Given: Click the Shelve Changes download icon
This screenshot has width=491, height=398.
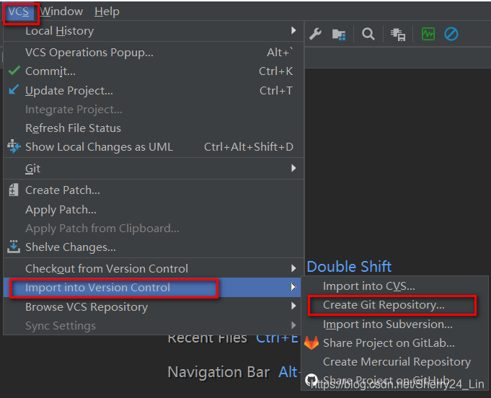Looking at the screenshot, I should coord(14,247).
